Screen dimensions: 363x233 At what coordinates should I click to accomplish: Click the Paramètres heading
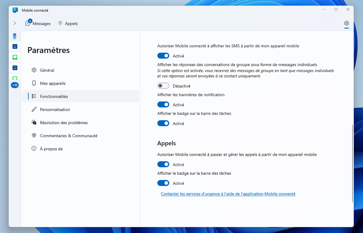click(x=48, y=50)
